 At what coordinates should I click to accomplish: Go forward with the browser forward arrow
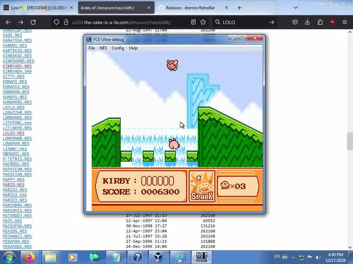tap(21, 22)
